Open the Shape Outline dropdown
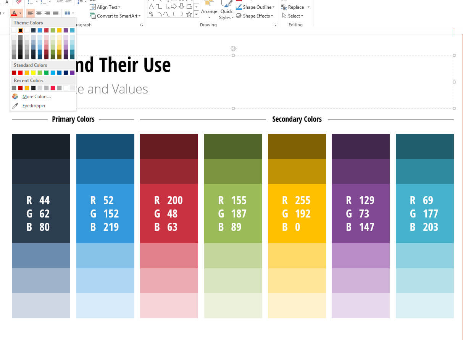This screenshot has width=463, height=340. pos(255,7)
